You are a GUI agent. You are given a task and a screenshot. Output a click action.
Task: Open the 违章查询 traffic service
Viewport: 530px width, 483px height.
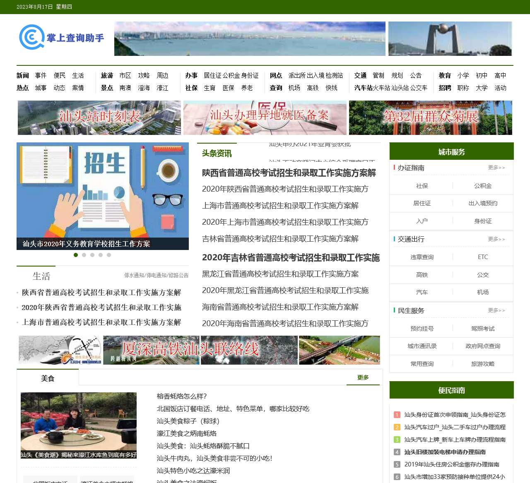(x=421, y=257)
